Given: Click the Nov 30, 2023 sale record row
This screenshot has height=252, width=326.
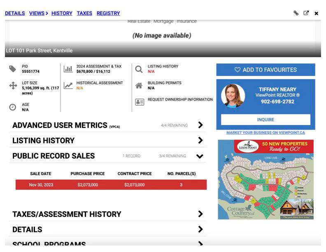Looking at the screenshot, I should click(111, 184).
